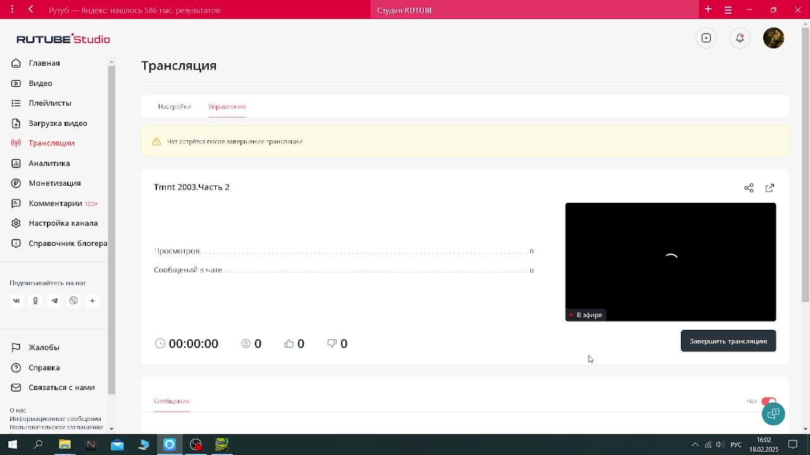Switch to the Рутуб Яндекс search tab
Viewport: 810px width, 455px height.
[134, 10]
